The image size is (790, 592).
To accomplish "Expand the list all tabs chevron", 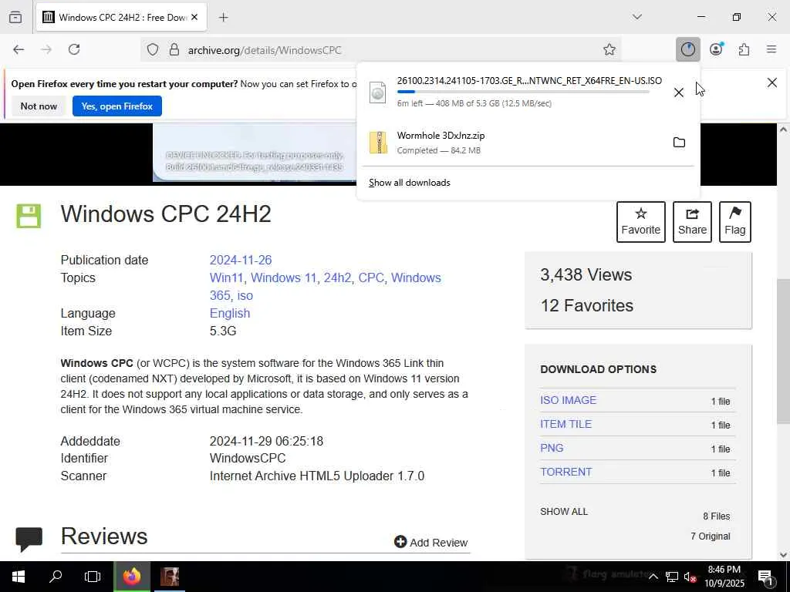I will pyautogui.click(x=636, y=17).
